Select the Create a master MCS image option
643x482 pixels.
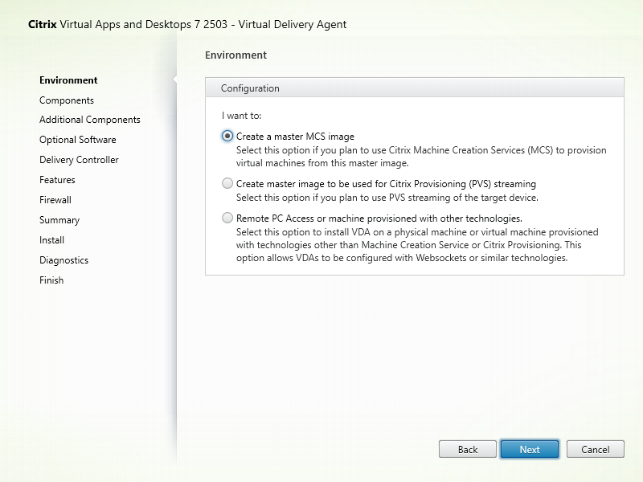coord(227,137)
